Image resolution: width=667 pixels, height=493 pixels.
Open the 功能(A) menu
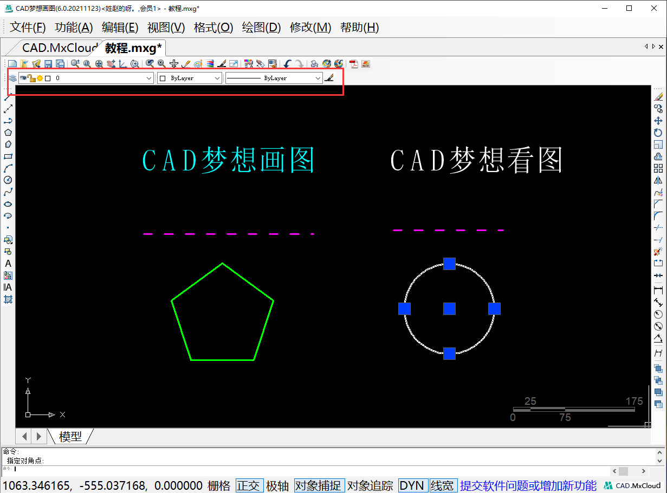pos(74,28)
